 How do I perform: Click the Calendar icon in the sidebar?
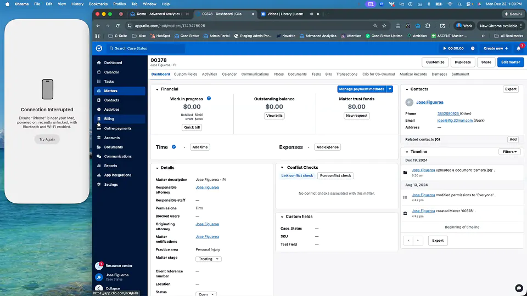coord(99,72)
